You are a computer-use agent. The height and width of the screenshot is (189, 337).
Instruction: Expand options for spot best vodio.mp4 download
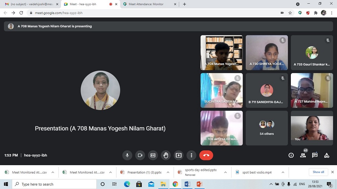click(283, 173)
